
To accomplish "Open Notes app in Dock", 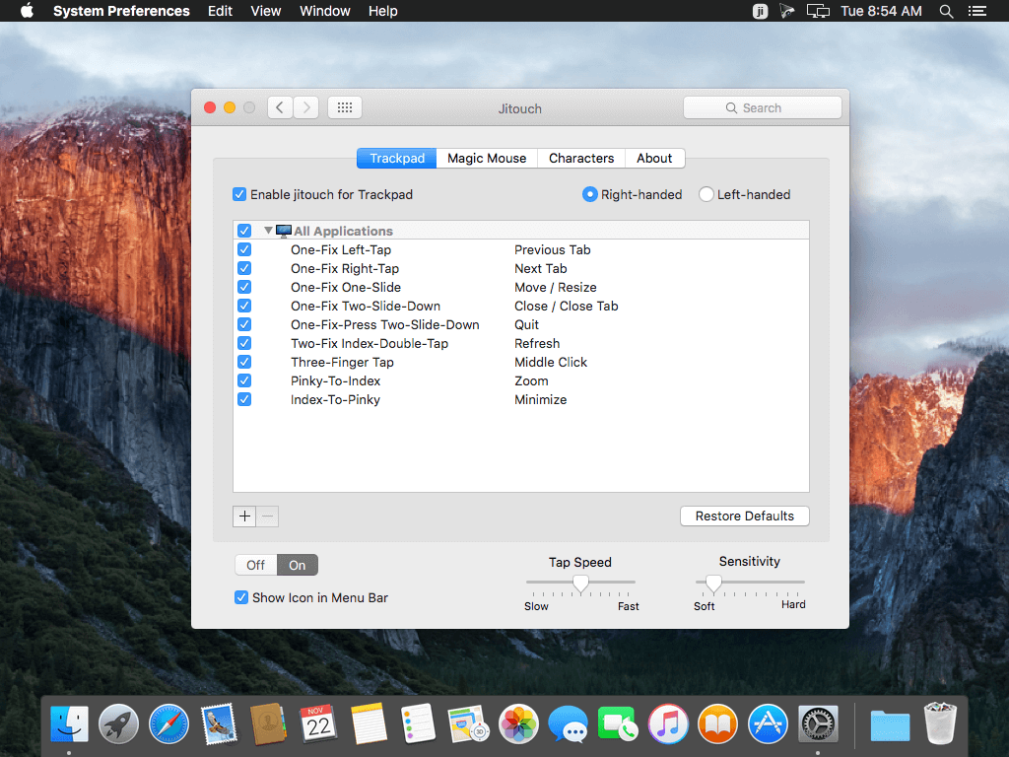I will tap(369, 723).
